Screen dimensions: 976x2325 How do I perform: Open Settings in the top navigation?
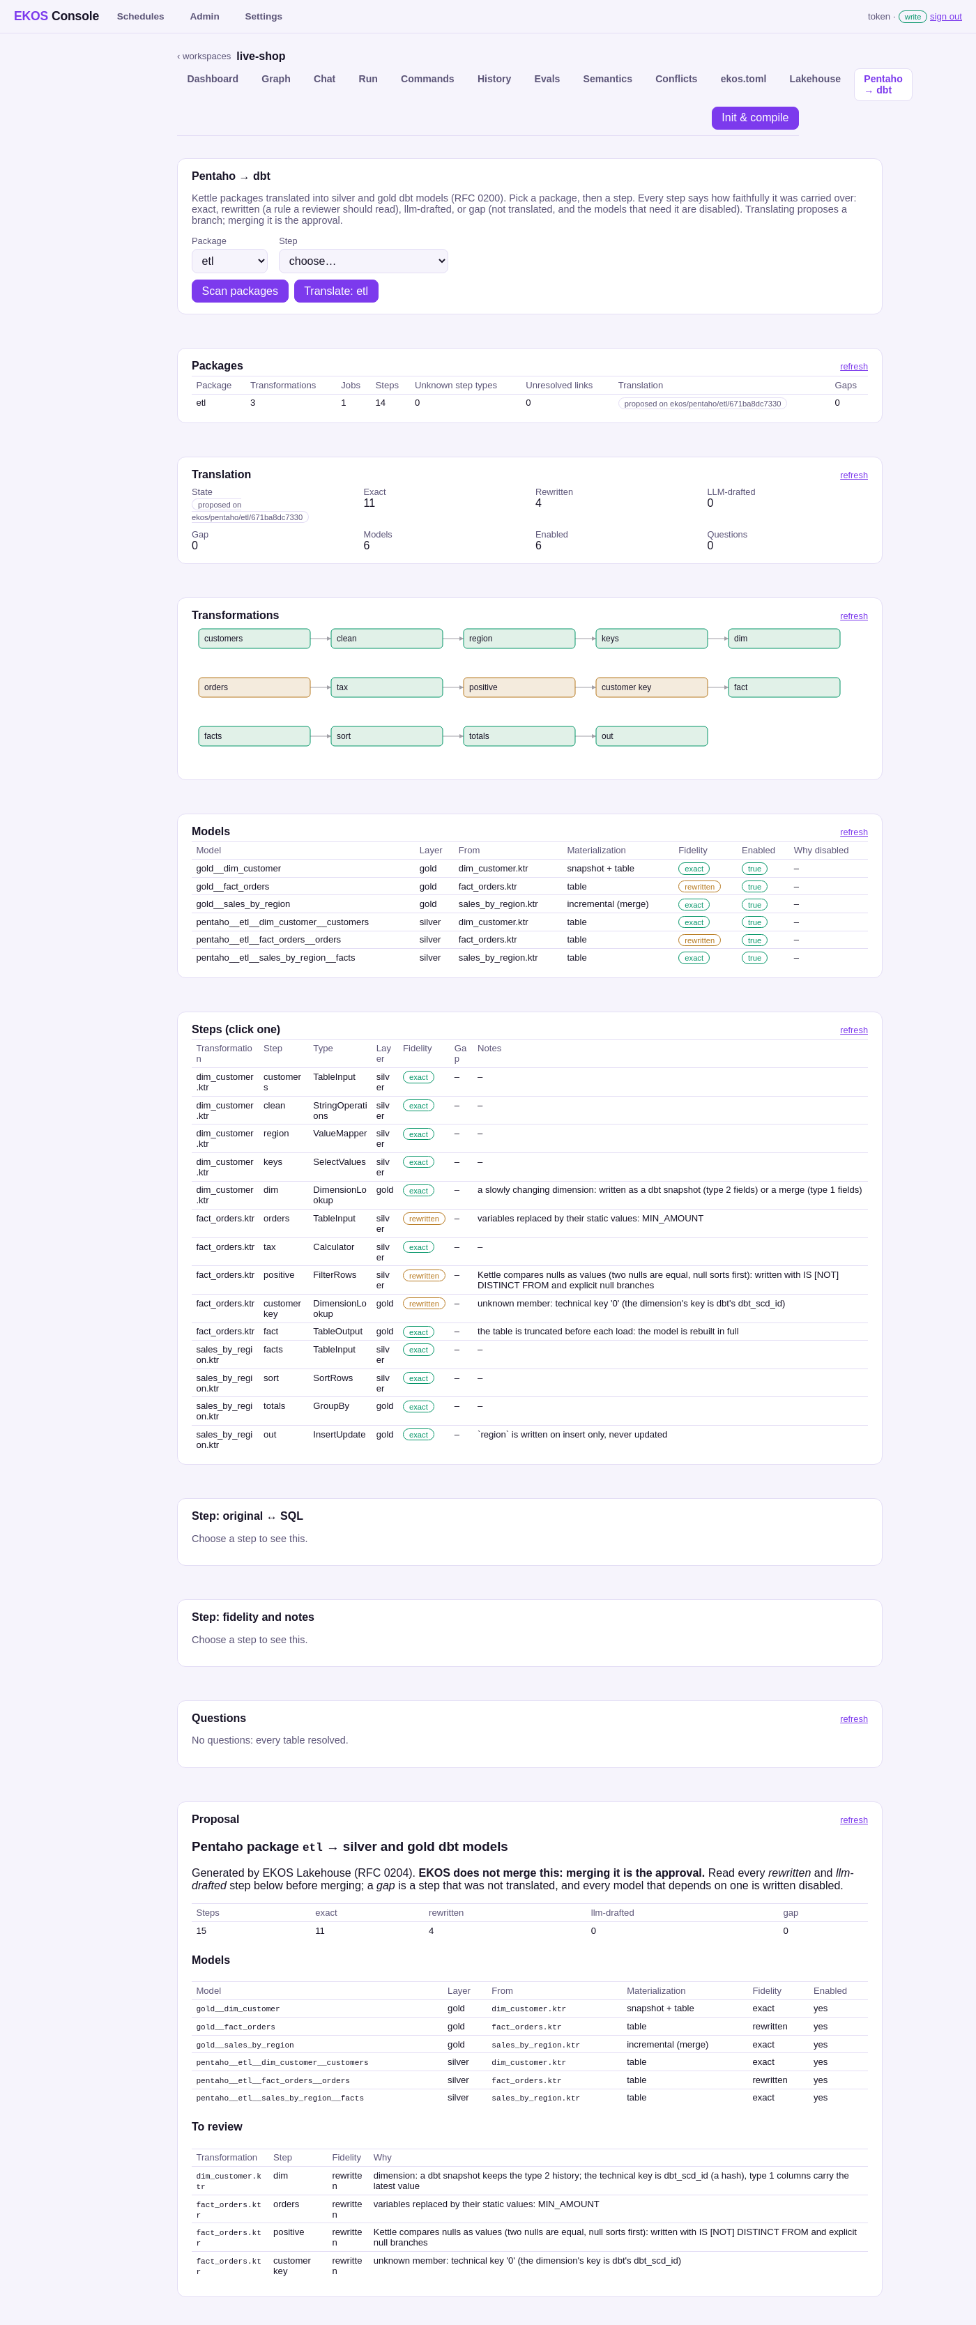tap(264, 16)
